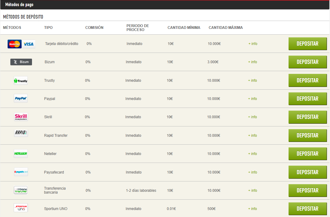Screen dimensions: 330x217
Task: Click the Paysafecard logo
Action: (21, 172)
